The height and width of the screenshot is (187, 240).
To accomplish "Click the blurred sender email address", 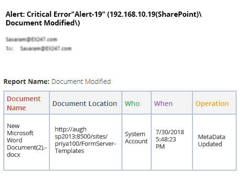I will pyautogui.click(x=31, y=39).
